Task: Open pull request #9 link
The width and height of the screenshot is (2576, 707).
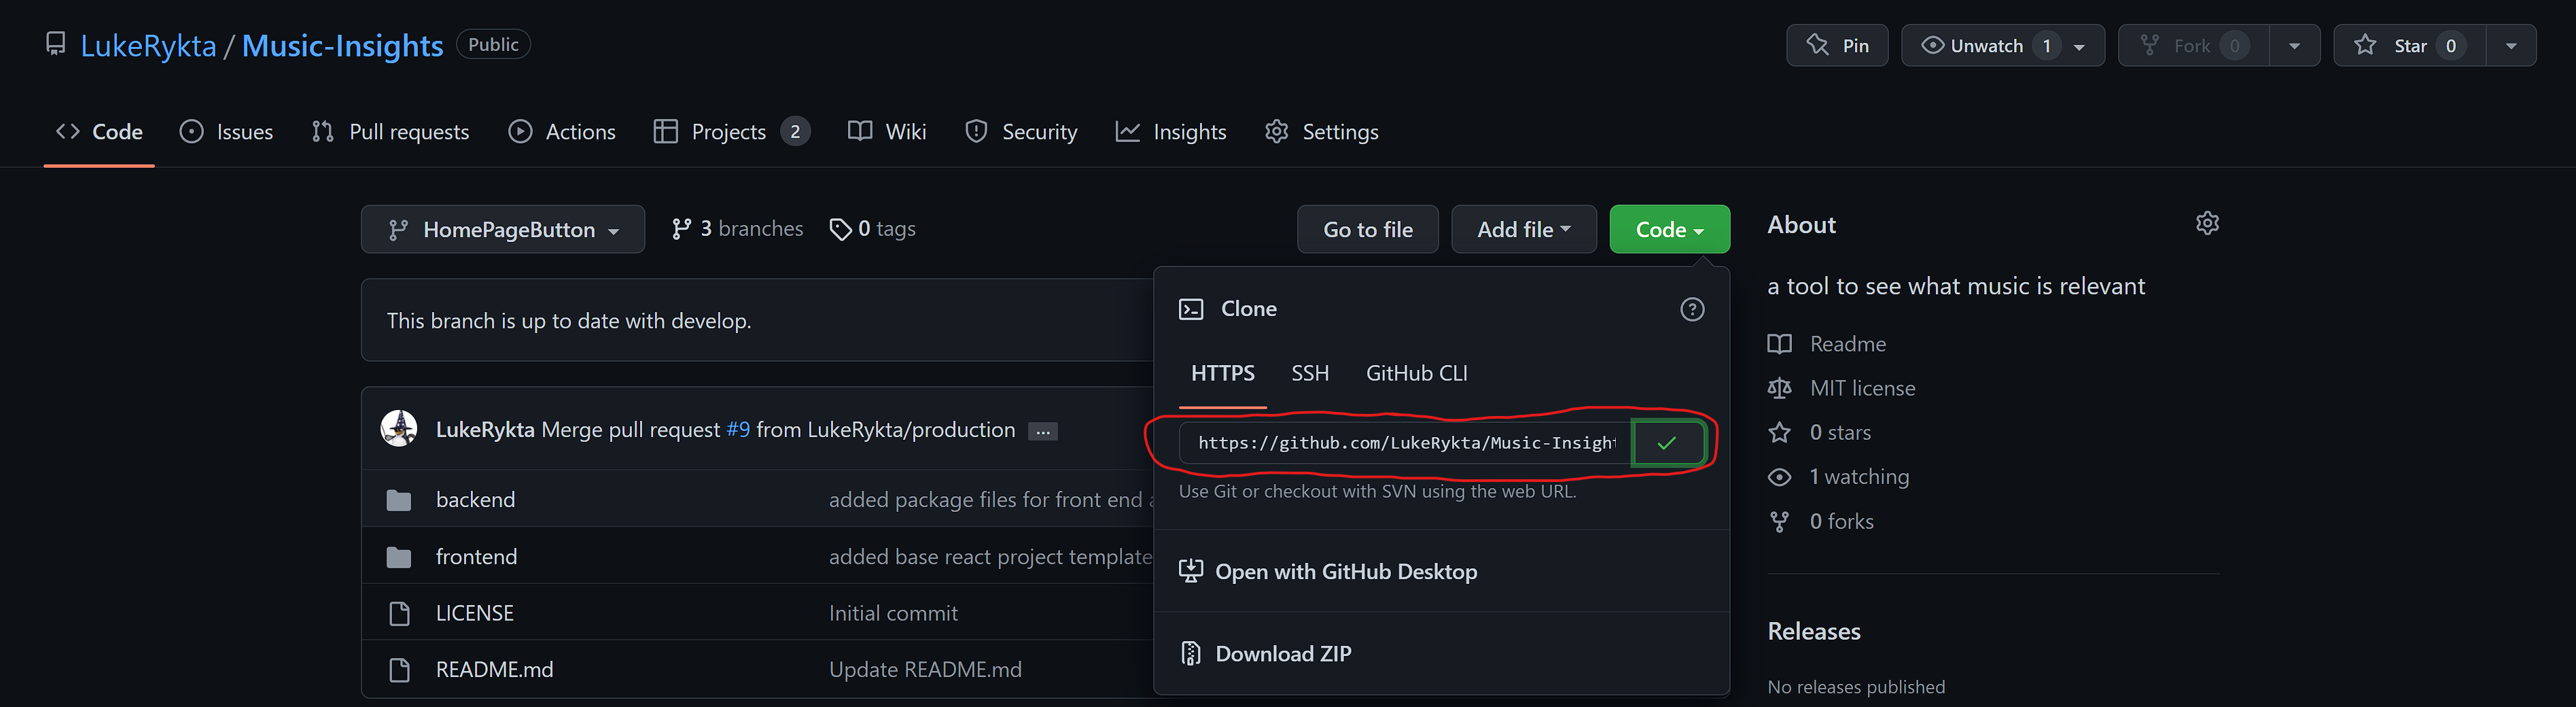Action: pos(738,430)
